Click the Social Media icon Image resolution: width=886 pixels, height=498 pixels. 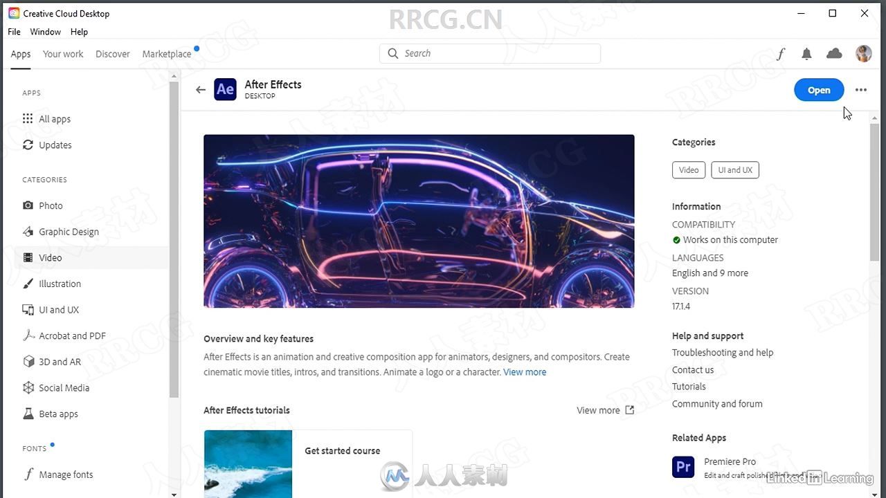[28, 388]
